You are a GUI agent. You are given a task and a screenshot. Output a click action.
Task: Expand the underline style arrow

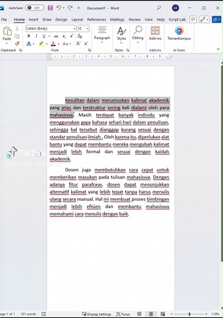point(49,36)
